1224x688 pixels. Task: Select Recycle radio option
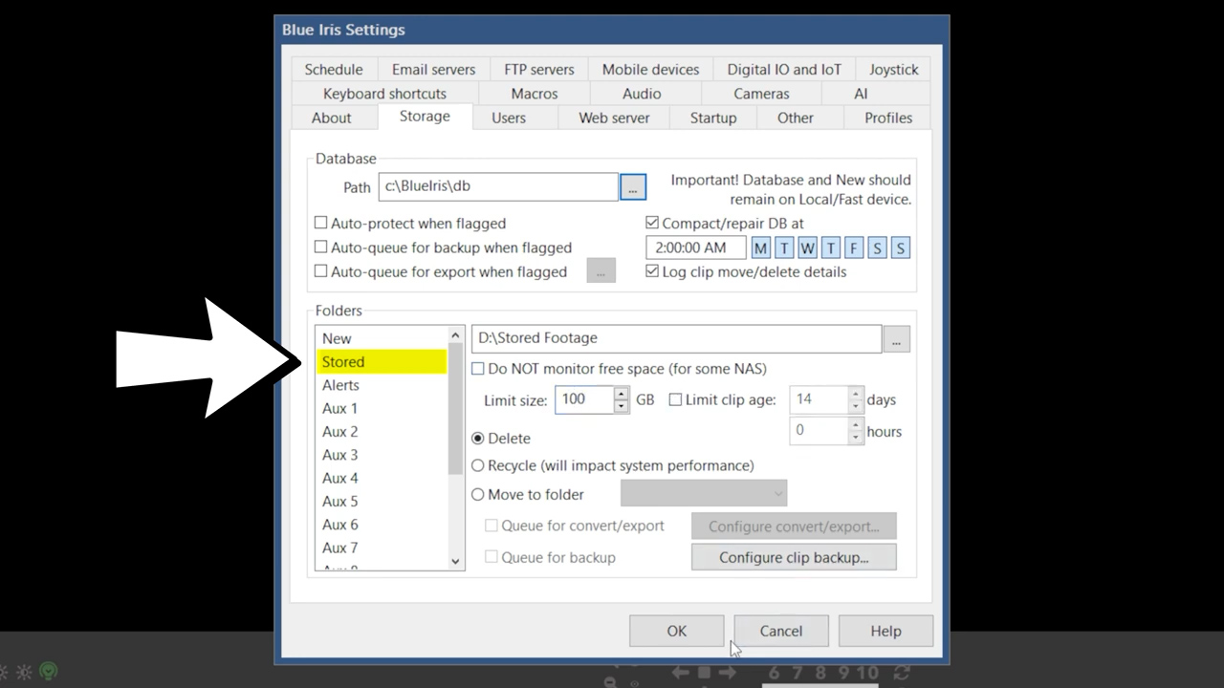point(478,465)
